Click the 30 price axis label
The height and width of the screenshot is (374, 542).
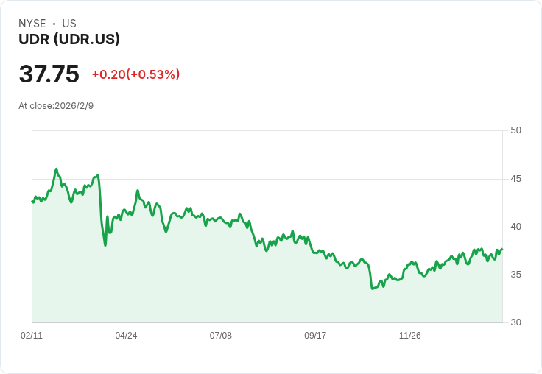515,322
